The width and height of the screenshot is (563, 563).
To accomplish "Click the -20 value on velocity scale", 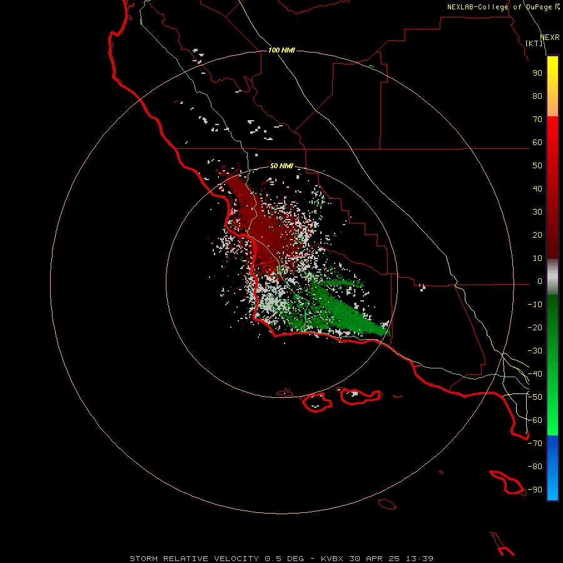I will click(535, 328).
